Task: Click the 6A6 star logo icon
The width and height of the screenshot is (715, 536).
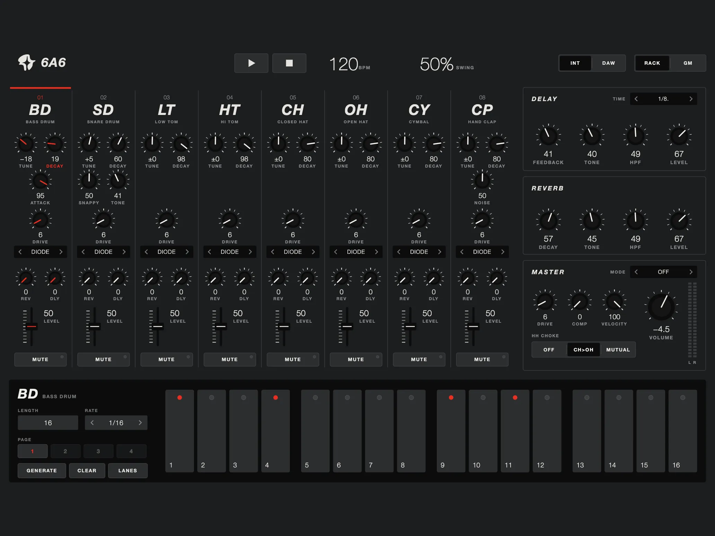Action: (x=27, y=62)
